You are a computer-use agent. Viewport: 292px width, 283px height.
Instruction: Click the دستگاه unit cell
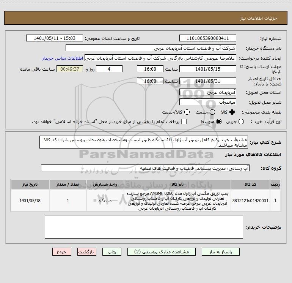[x=105, y=201]
